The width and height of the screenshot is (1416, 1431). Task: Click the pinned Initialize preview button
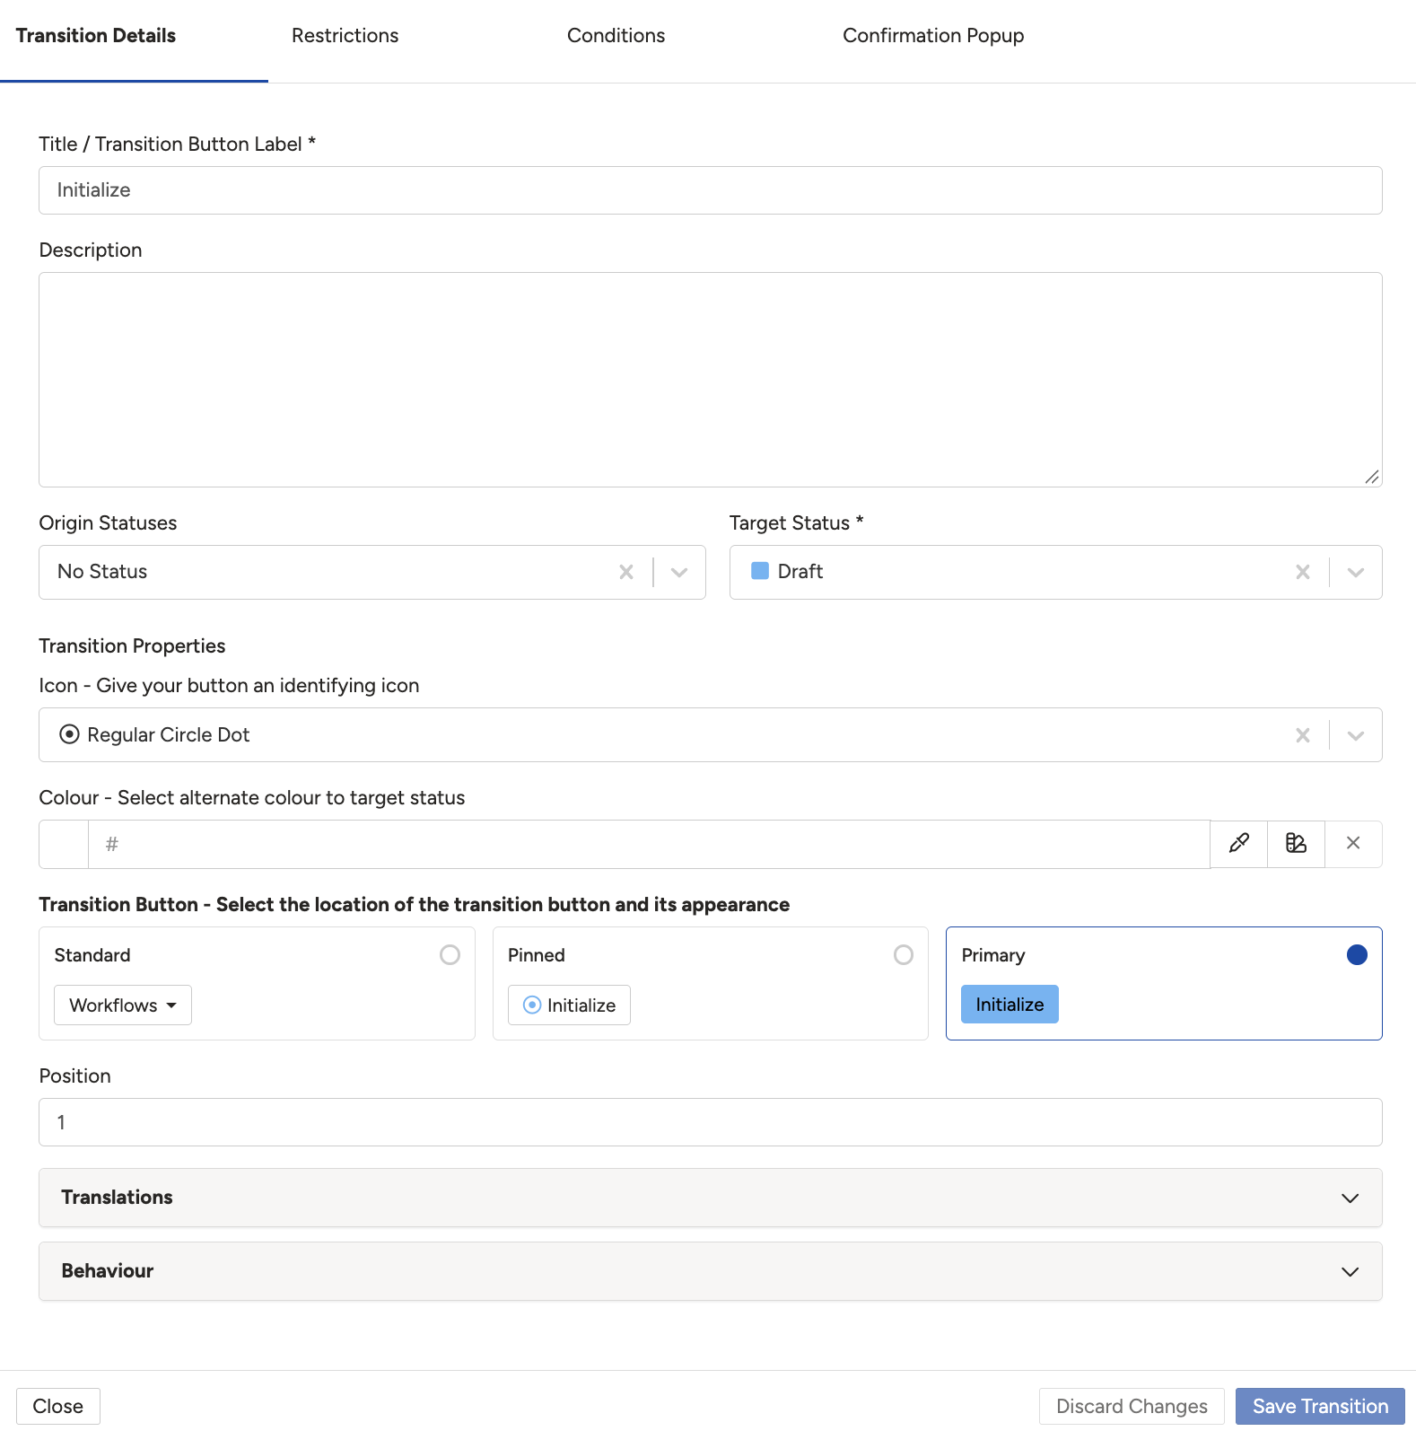point(569,1005)
